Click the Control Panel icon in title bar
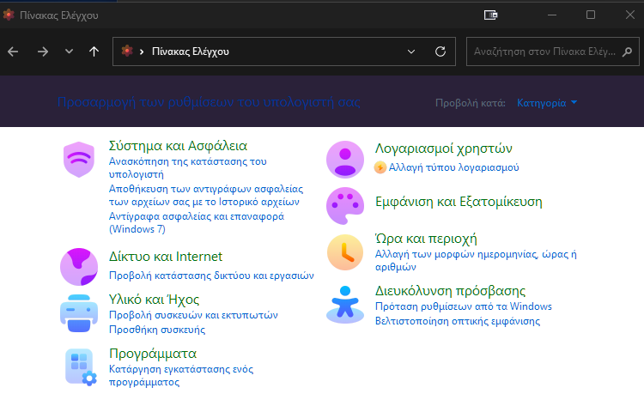The height and width of the screenshot is (406, 644). (9, 15)
